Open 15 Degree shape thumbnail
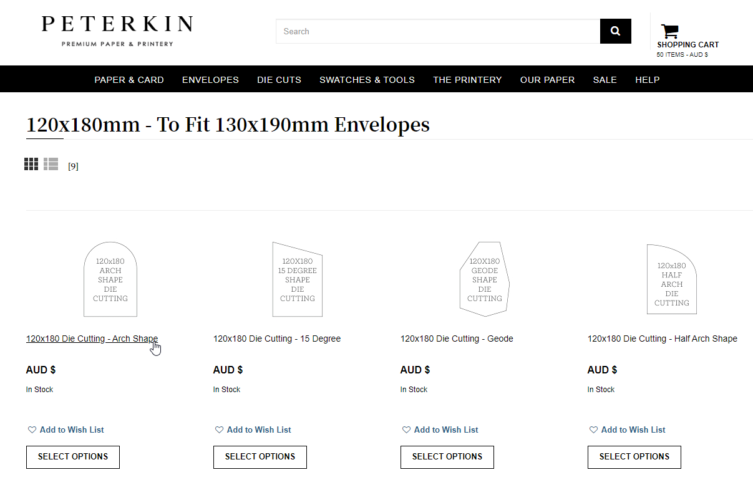This screenshot has height=490, width=753. click(x=298, y=279)
